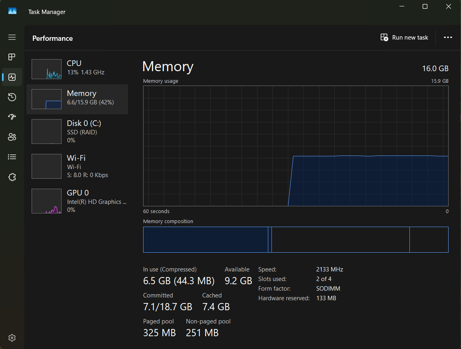Click "Intel(R) HD Graphics" GPU text
461x349 pixels.
tap(97, 202)
